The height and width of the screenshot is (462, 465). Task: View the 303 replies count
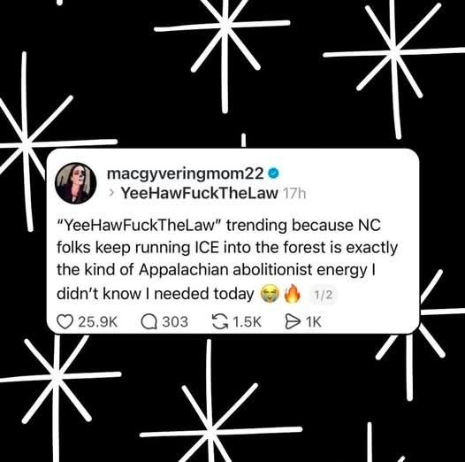coord(175,322)
